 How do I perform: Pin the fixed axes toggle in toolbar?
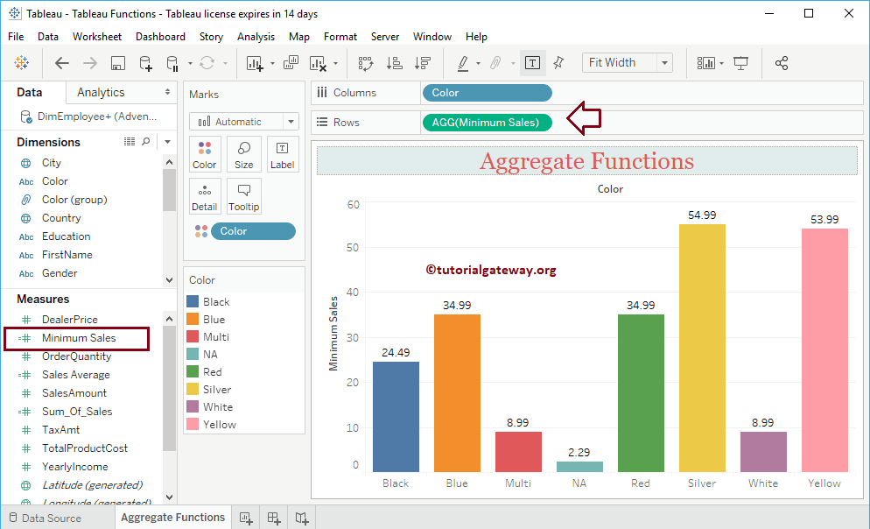558,63
